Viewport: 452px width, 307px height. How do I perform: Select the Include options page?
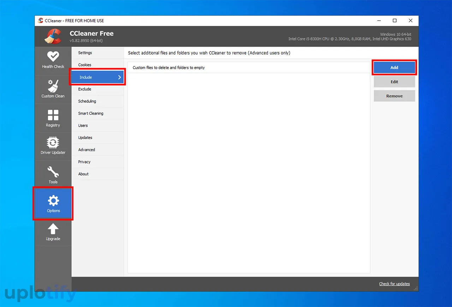click(97, 77)
